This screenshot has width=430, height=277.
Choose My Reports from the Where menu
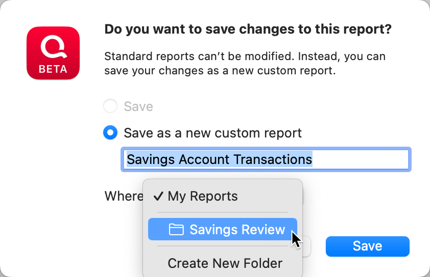click(202, 197)
